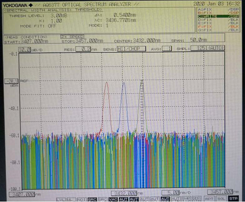The image size is (245, 202).
Task: Click the 2x SPEED indicator
Action: pos(72,37)
